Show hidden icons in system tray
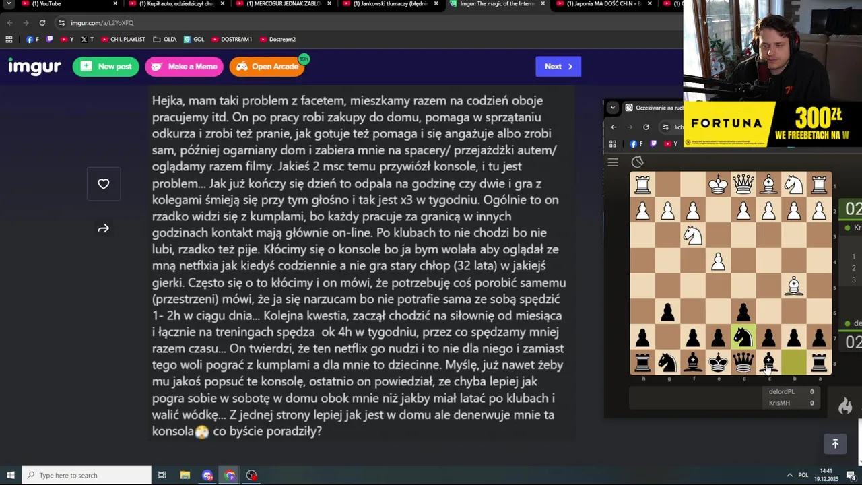The height and width of the screenshot is (485, 862). pos(790,476)
